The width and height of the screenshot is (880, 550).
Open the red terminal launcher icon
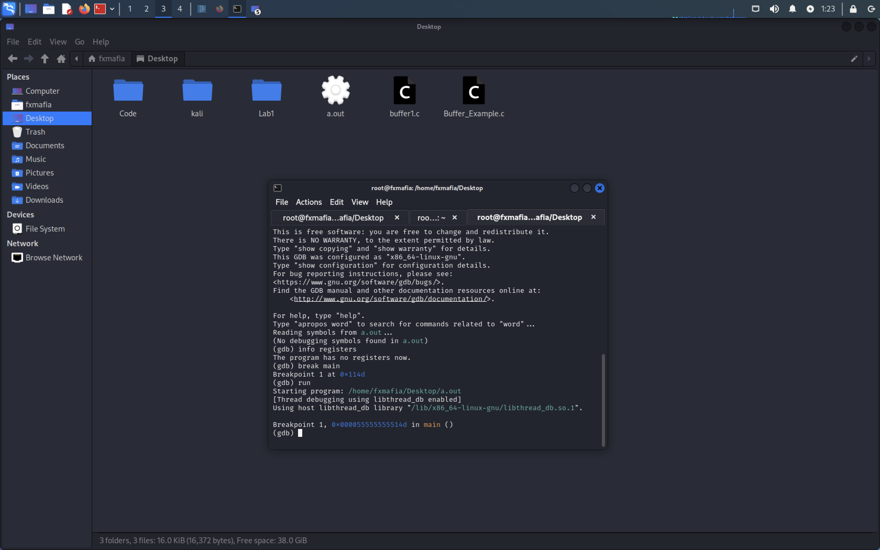tap(100, 9)
